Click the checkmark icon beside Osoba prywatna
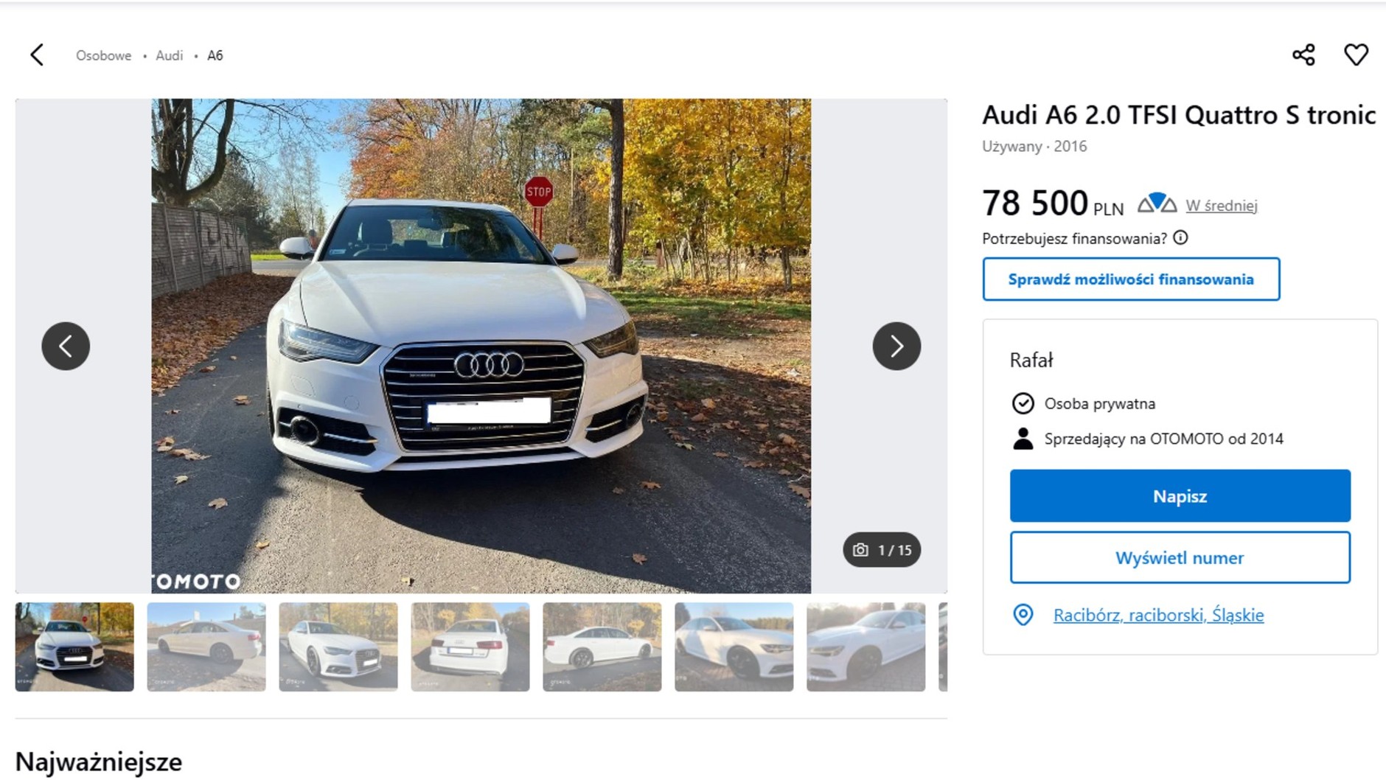The height and width of the screenshot is (780, 1386). [x=1022, y=403]
